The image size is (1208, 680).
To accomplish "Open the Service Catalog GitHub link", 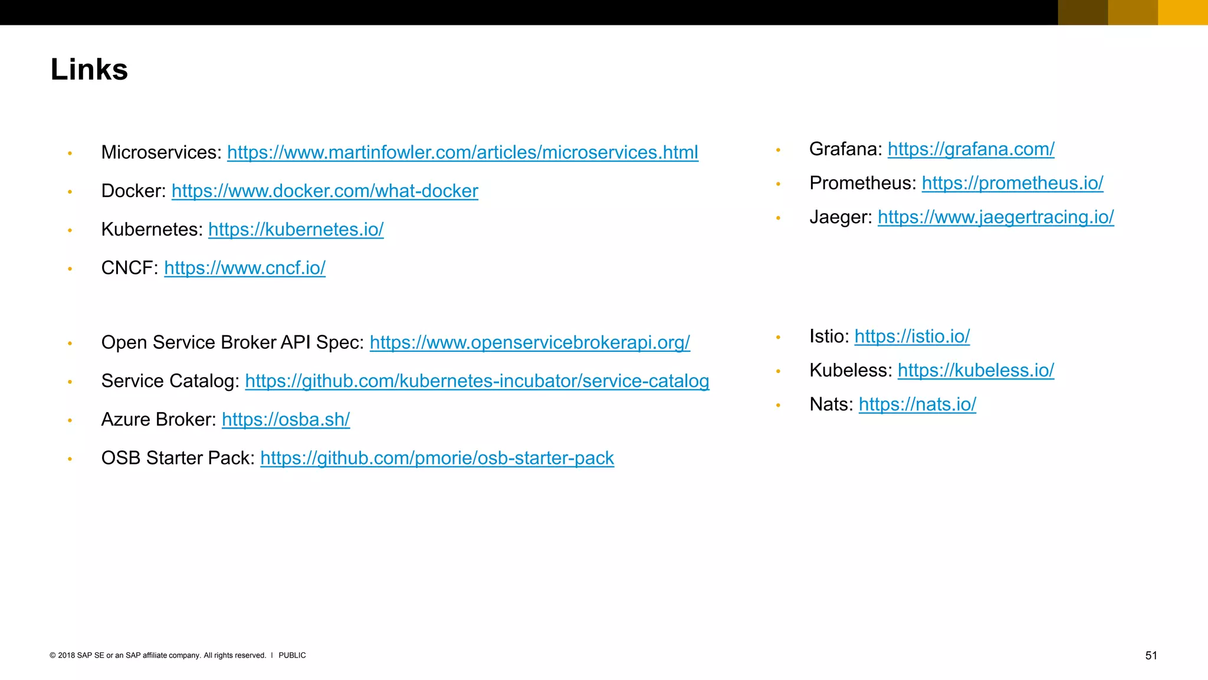I will tap(477, 381).
